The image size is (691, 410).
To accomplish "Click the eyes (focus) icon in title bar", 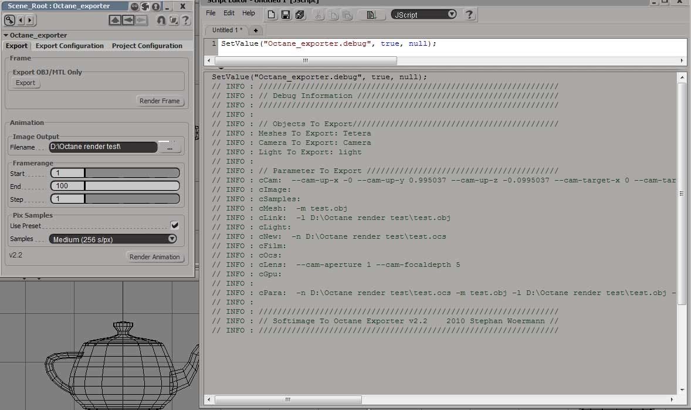I will click(134, 6).
